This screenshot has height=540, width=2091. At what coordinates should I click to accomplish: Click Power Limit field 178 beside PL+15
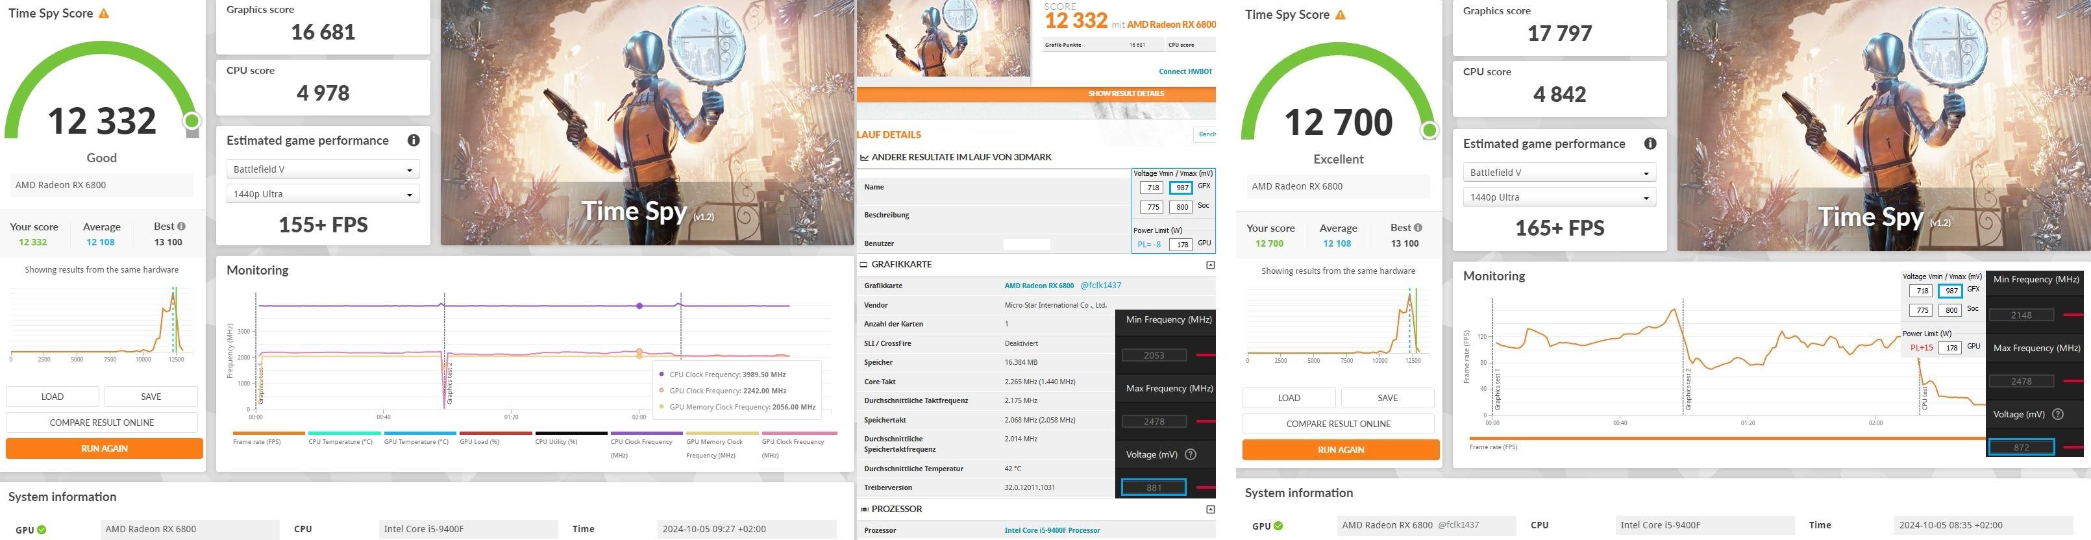(x=1949, y=347)
